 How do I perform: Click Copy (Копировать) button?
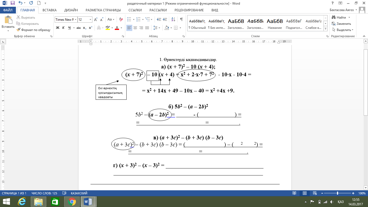click(x=27, y=24)
